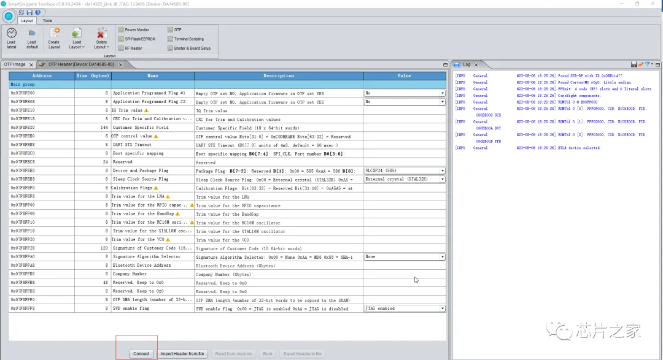
Task: Click the Connect button
Action: pos(141,354)
